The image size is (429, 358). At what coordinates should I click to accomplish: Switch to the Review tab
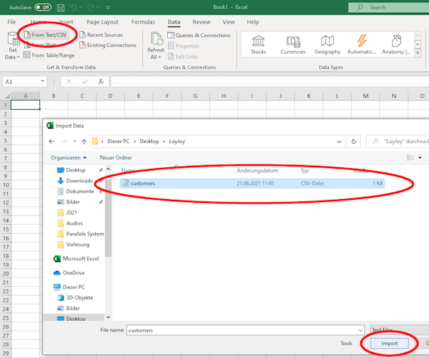(x=201, y=22)
